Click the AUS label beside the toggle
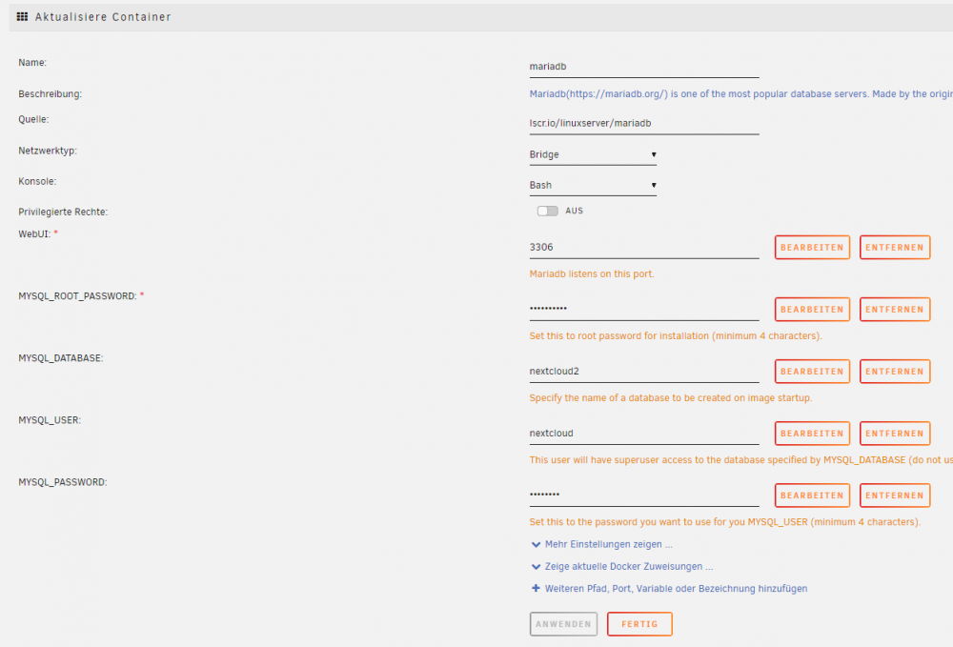This screenshot has height=647, width=953. coord(574,211)
